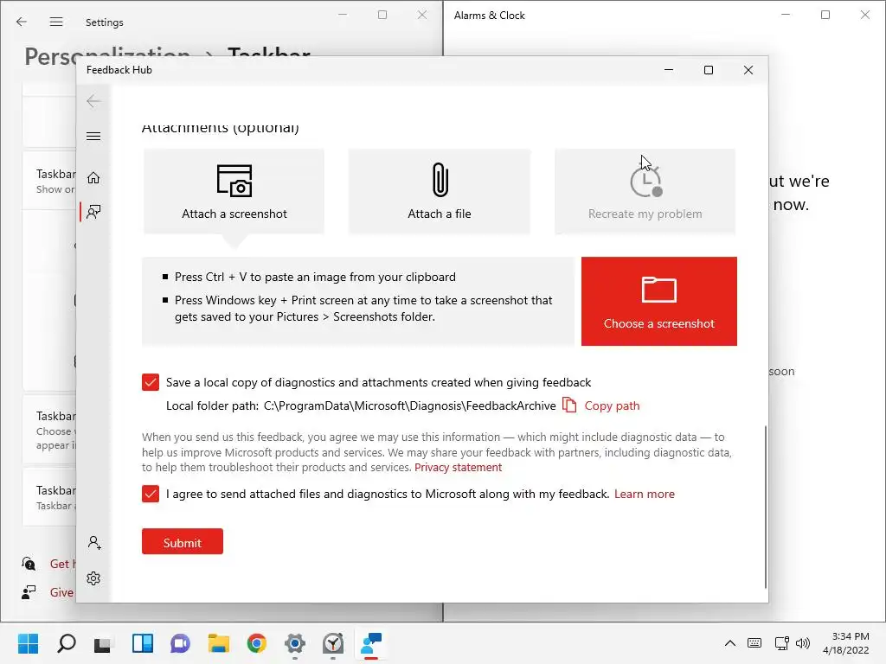Maximize the Settings window
The width and height of the screenshot is (886, 664).
(382, 16)
